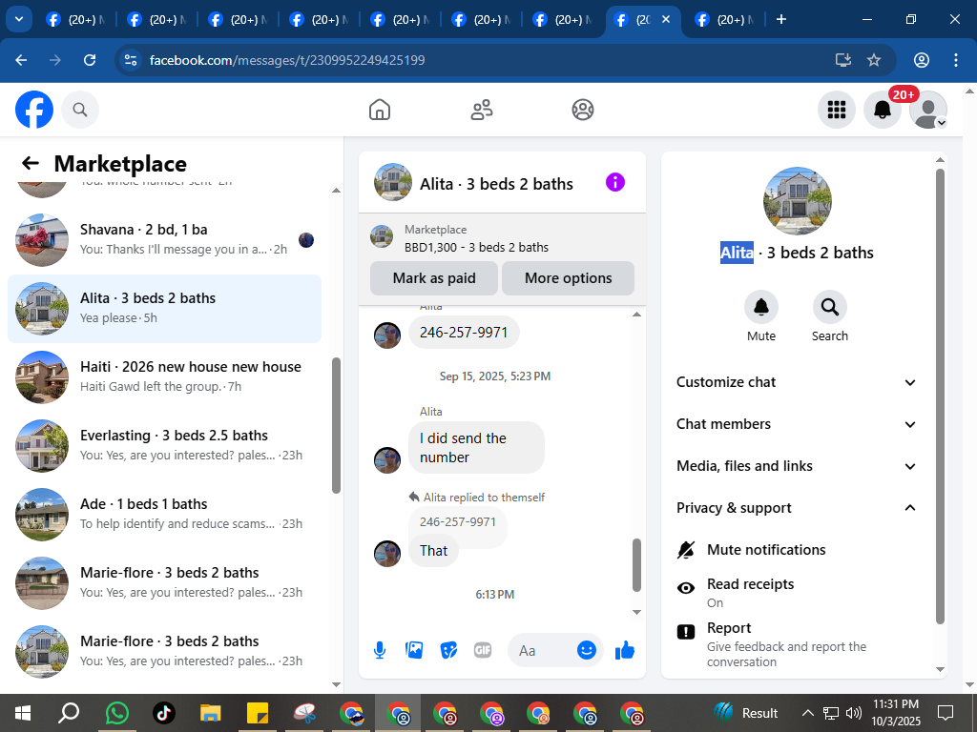Show hidden tray icons chevron

point(807,713)
